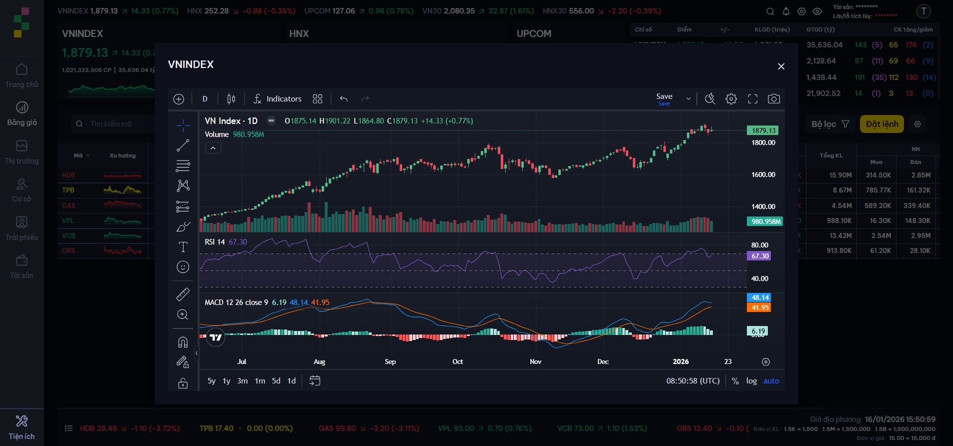This screenshot has width=953, height=446.
Task: Click the undo arrow in chart toolbar
Action: pos(344,99)
